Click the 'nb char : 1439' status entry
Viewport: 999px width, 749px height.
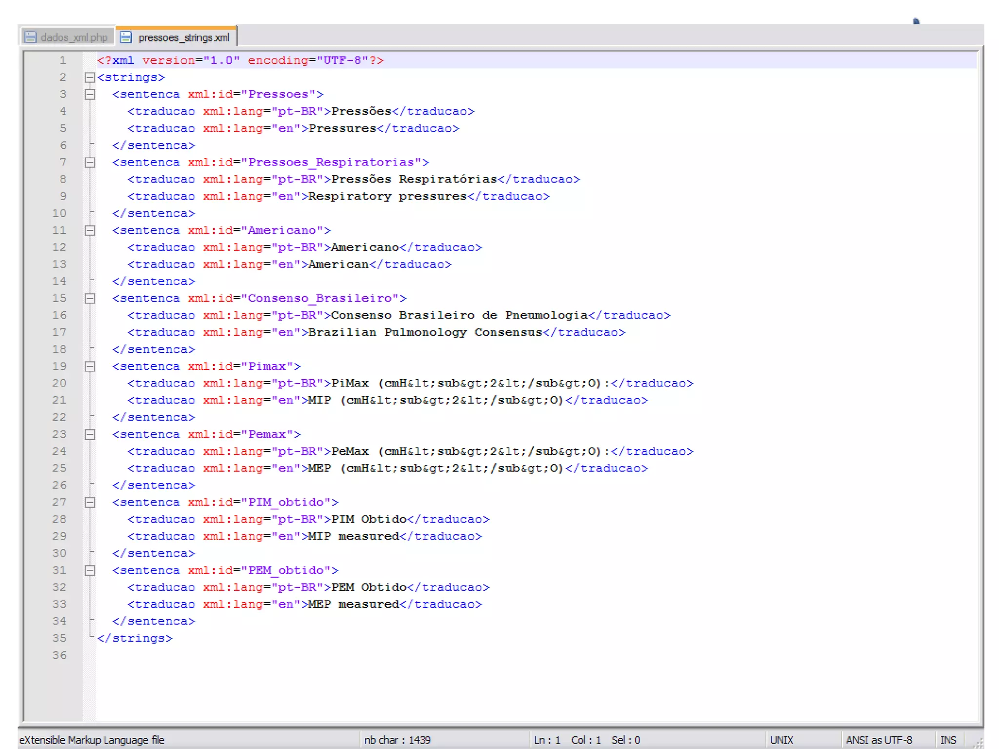pos(397,740)
